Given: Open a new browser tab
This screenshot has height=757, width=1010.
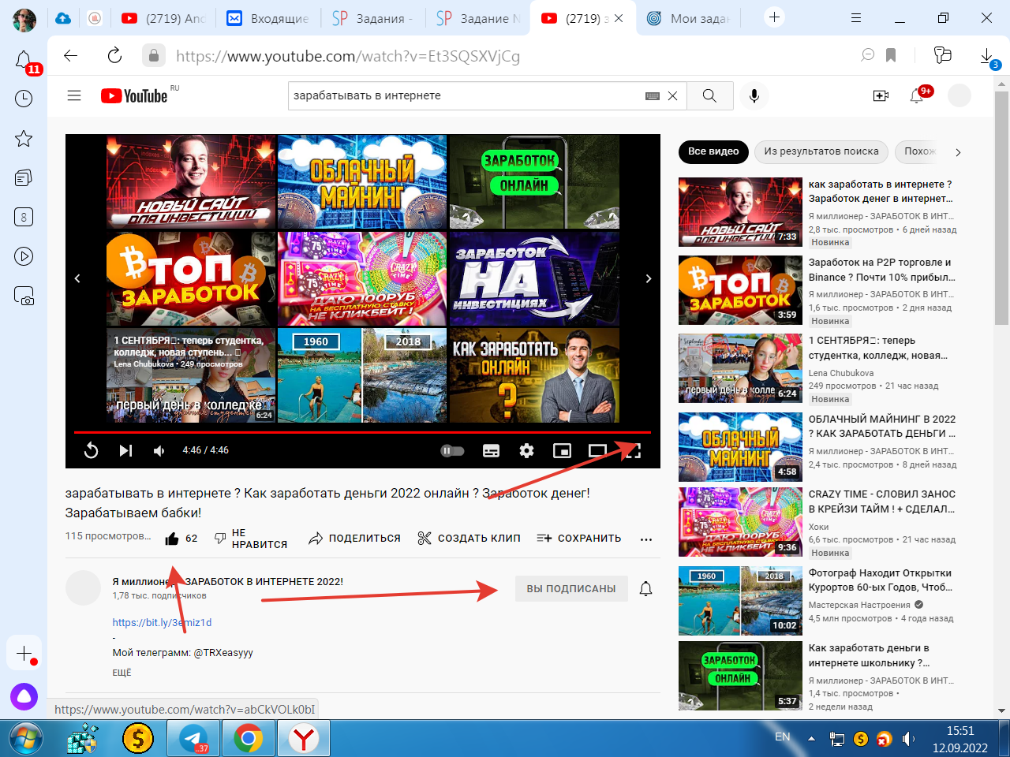Looking at the screenshot, I should tap(775, 17).
